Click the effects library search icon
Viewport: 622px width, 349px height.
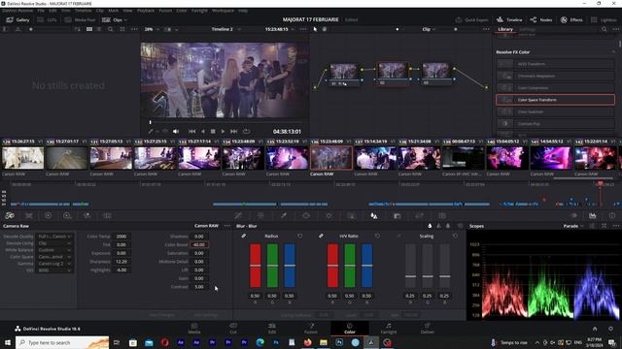click(604, 29)
